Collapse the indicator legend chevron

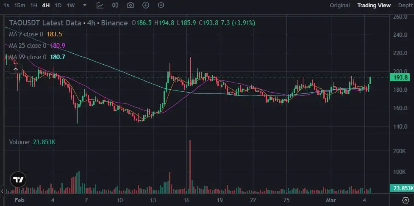(16, 69)
